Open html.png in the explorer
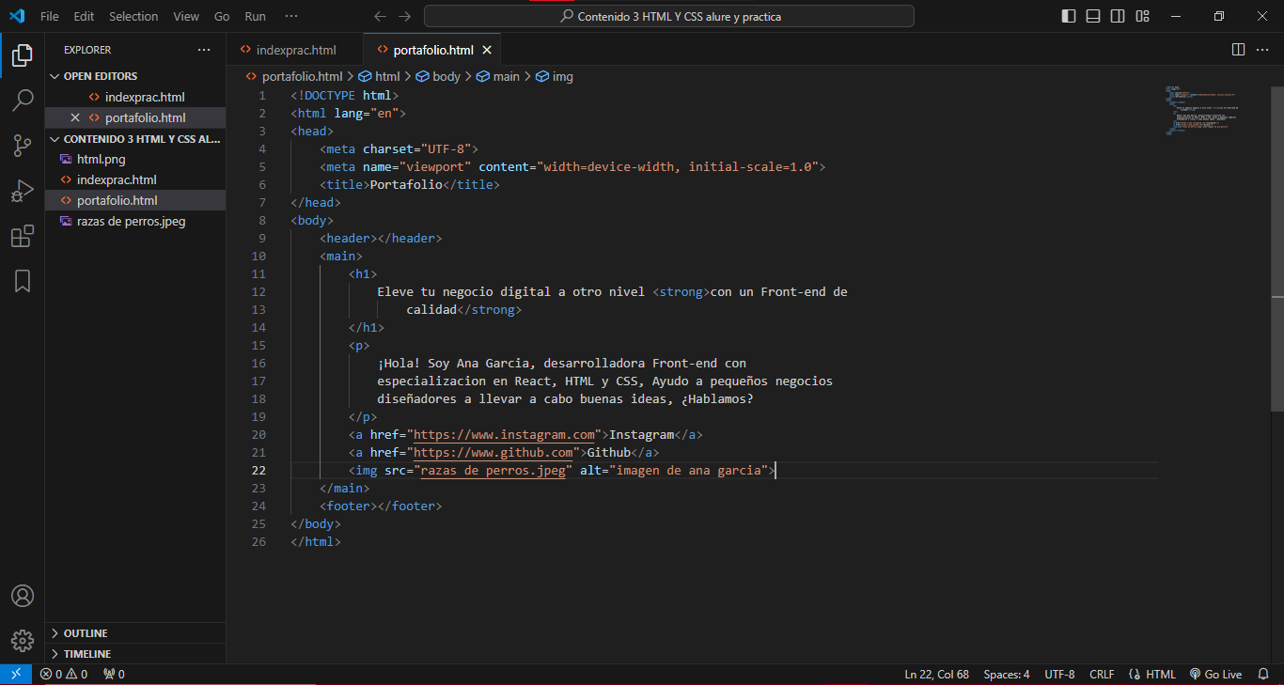 135,159
